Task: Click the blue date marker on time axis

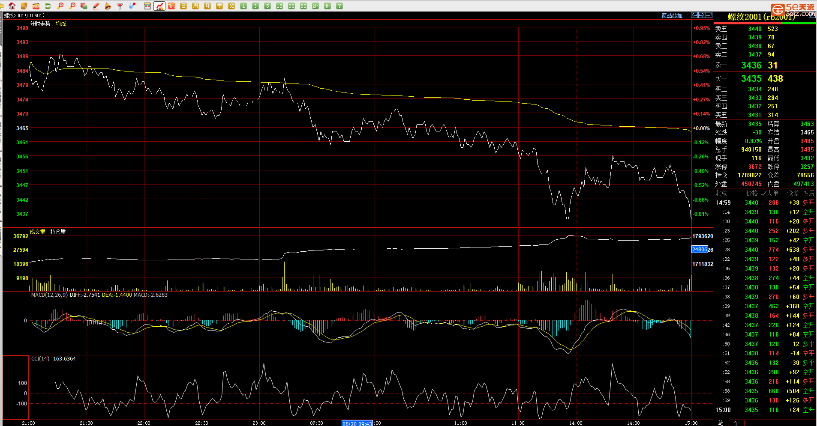Action: point(357,423)
